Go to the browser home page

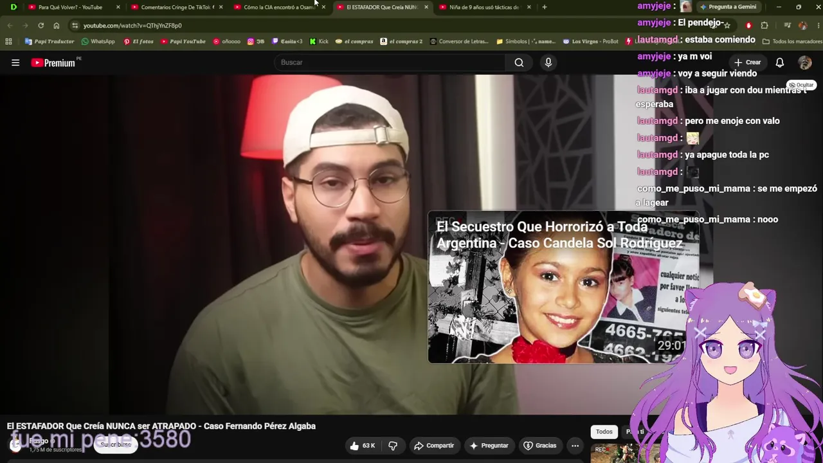pos(57,25)
